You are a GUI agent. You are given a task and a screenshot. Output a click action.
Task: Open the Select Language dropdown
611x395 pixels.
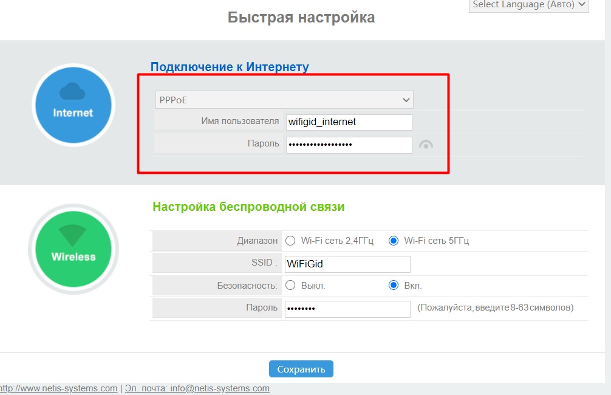pos(527,6)
